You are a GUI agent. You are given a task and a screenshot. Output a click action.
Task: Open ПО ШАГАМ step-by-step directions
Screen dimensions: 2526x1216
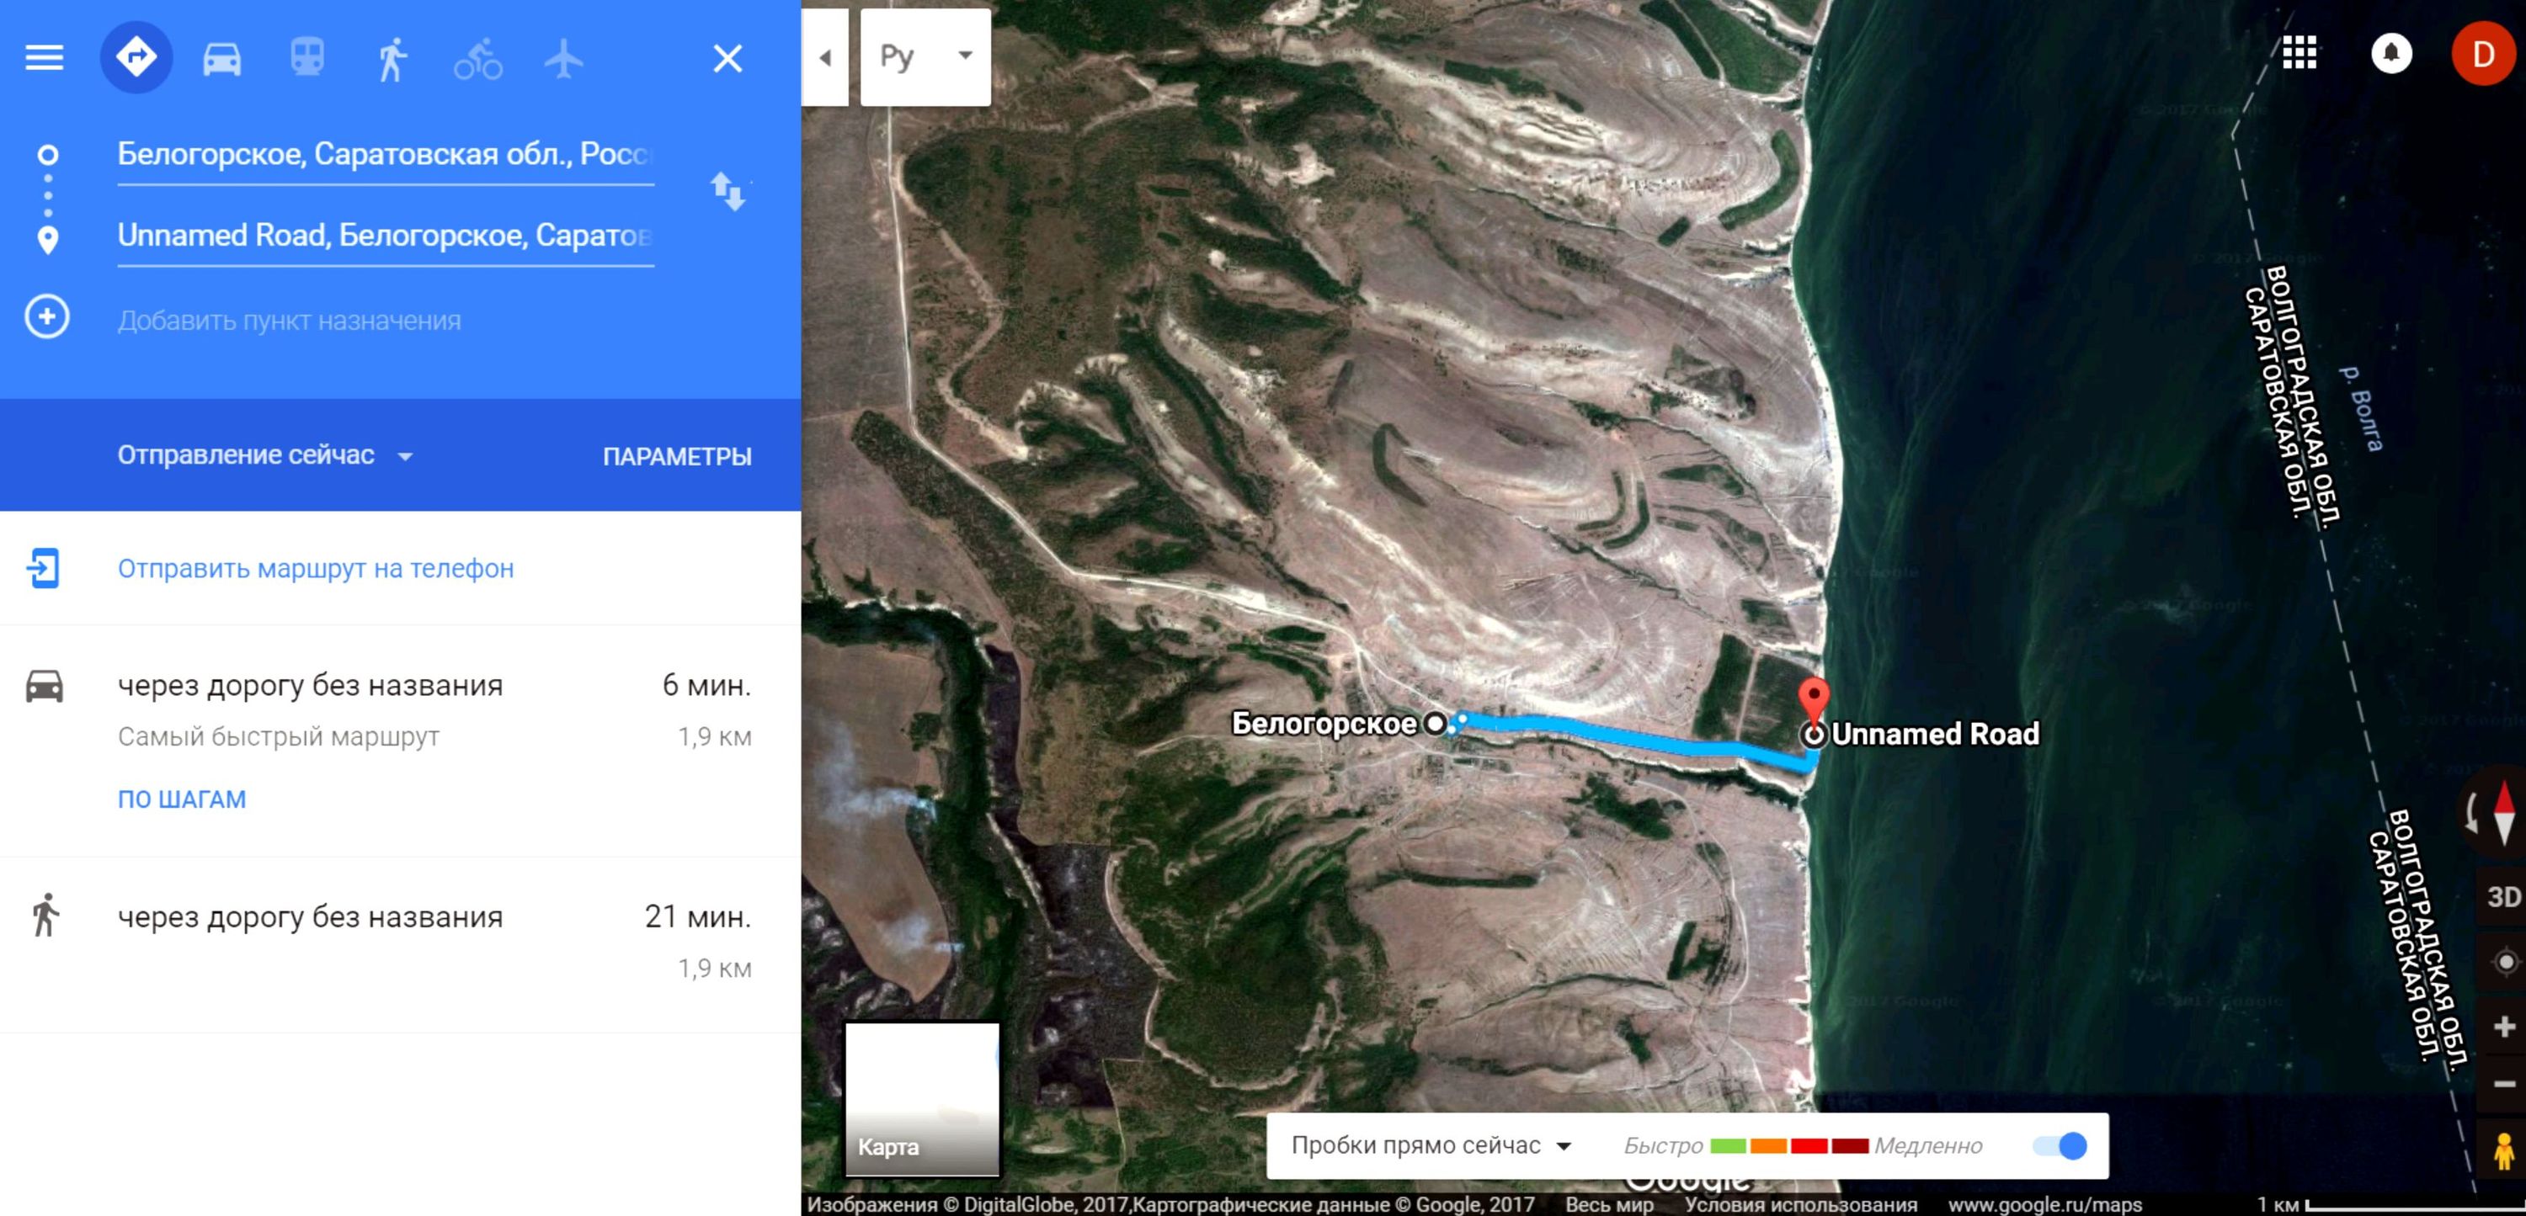(181, 799)
